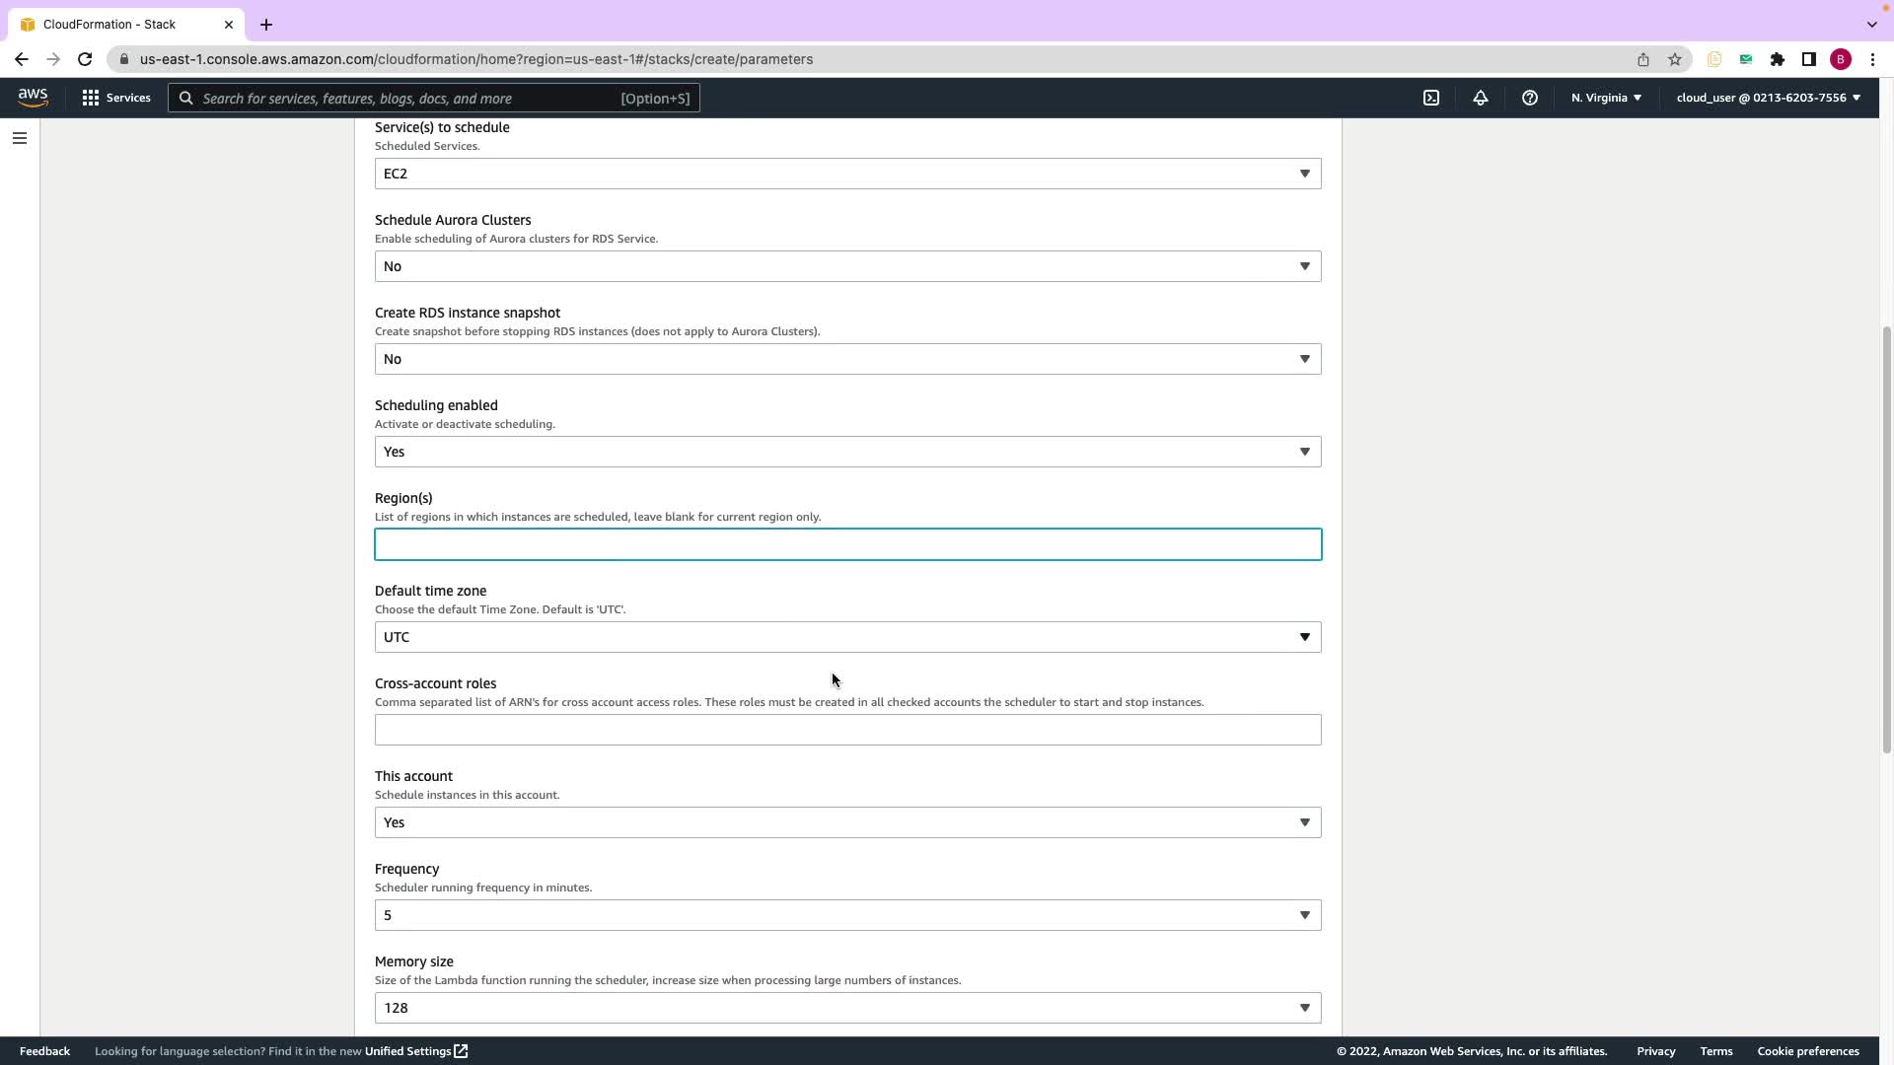Click into Cross-account roles text field
Image resolution: width=1894 pixels, height=1065 pixels.
(847, 730)
